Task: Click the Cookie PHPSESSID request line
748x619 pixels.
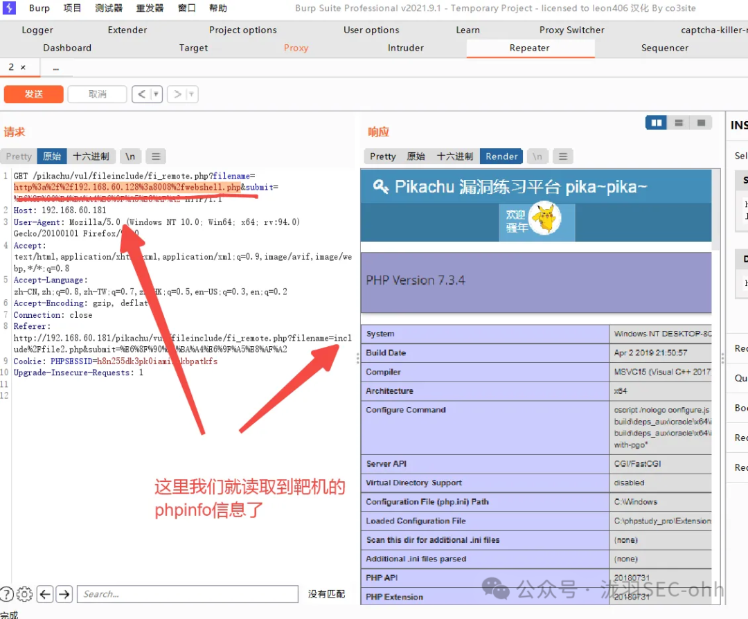Action: pyautogui.click(x=116, y=361)
